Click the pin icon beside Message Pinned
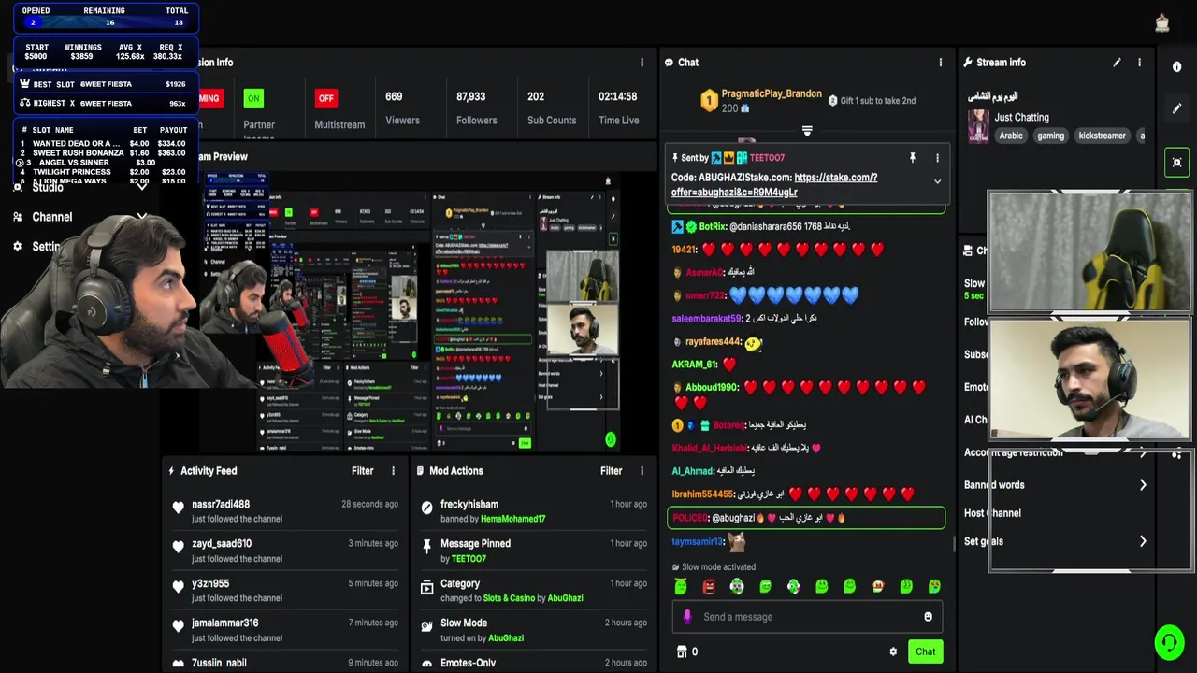The width and height of the screenshot is (1197, 673). (x=426, y=546)
